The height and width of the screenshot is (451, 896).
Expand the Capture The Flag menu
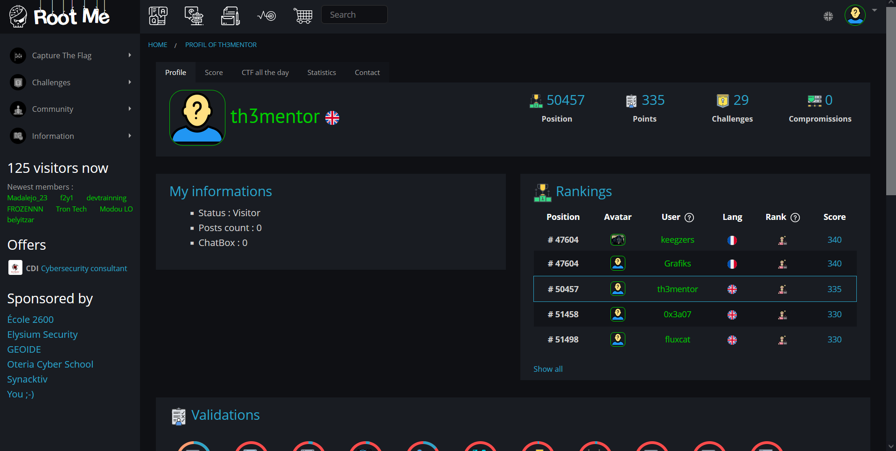pos(70,55)
